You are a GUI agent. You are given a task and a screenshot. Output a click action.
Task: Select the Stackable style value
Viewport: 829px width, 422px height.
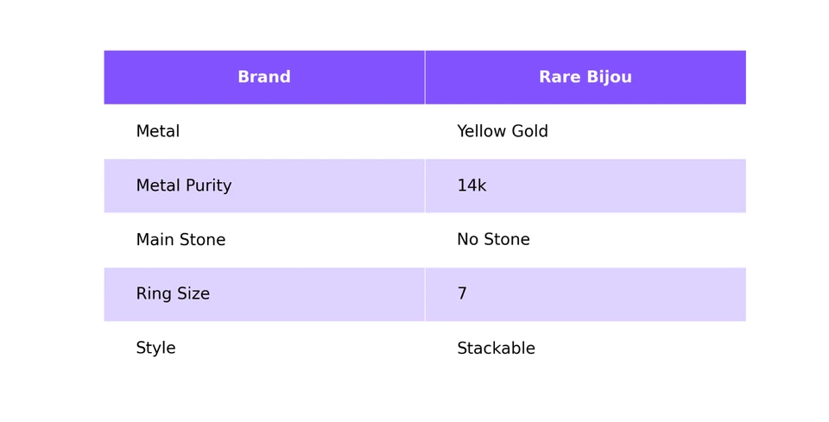[x=496, y=349]
